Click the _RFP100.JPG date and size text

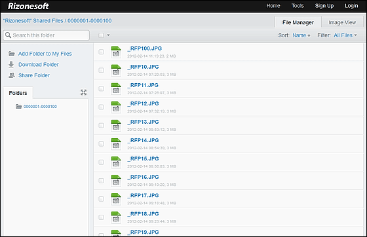click(151, 56)
